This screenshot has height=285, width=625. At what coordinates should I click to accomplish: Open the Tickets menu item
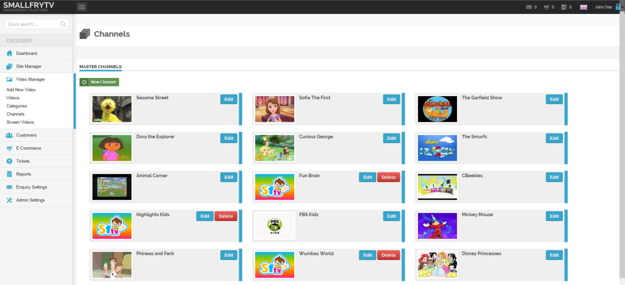tap(36, 161)
